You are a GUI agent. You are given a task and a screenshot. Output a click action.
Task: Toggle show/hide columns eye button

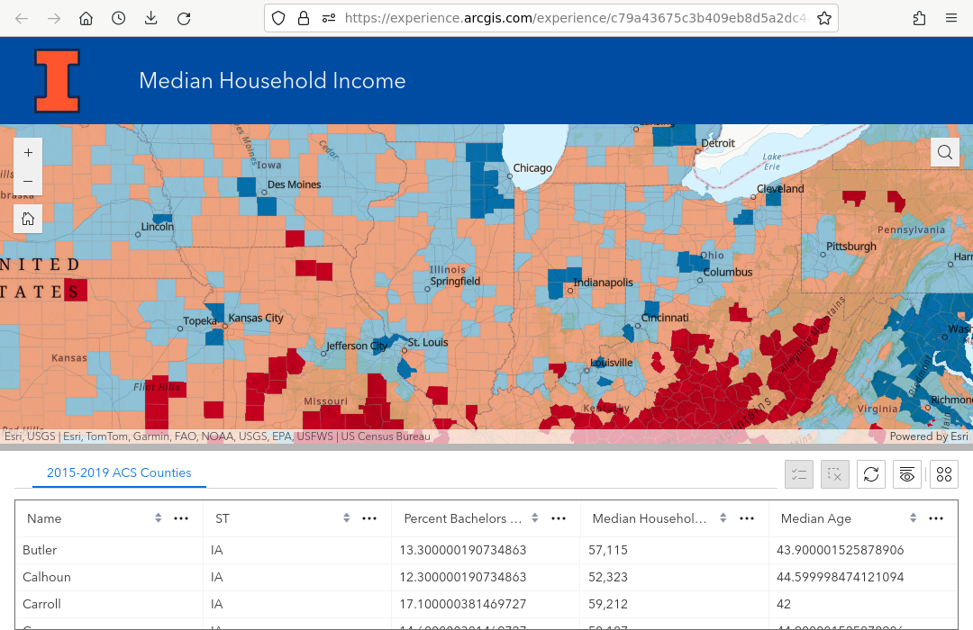coord(907,474)
